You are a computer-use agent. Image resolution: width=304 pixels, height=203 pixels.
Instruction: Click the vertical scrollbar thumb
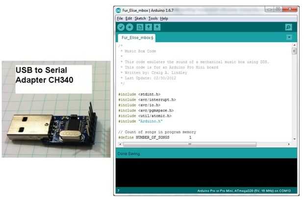click(294, 51)
